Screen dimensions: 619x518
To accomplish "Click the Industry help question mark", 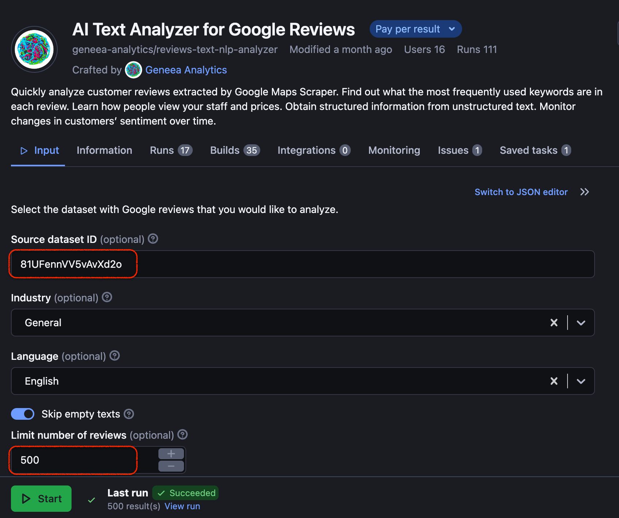I will (x=107, y=297).
